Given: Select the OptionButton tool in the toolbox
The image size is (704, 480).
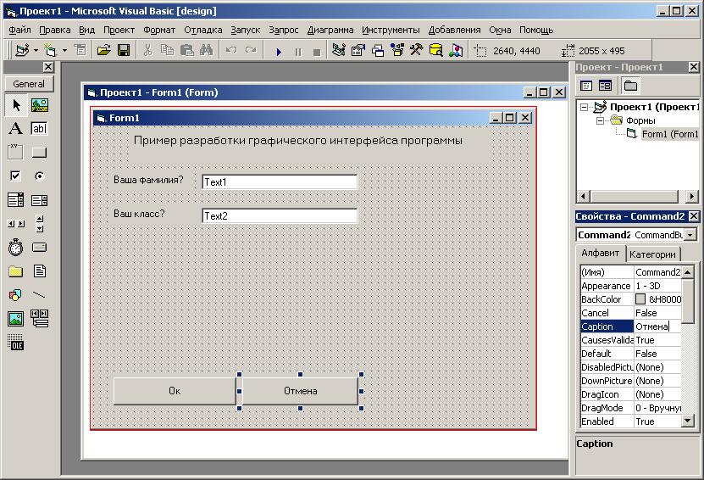Looking at the screenshot, I should pyautogui.click(x=40, y=176).
